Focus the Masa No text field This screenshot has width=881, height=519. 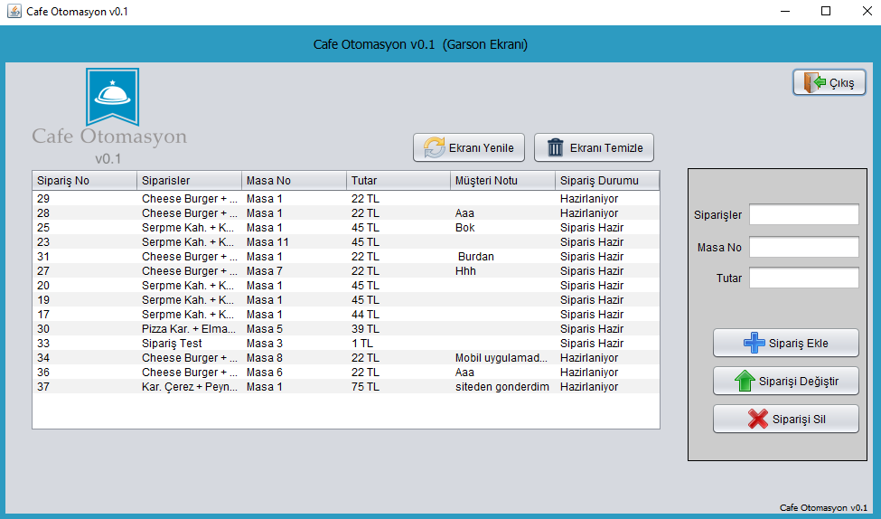[803, 247]
